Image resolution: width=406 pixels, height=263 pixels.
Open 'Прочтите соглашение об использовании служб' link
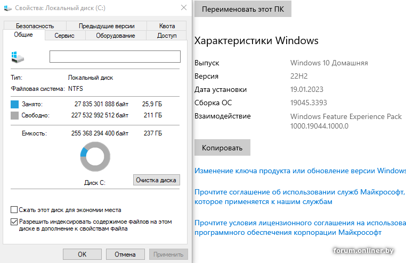click(x=299, y=197)
